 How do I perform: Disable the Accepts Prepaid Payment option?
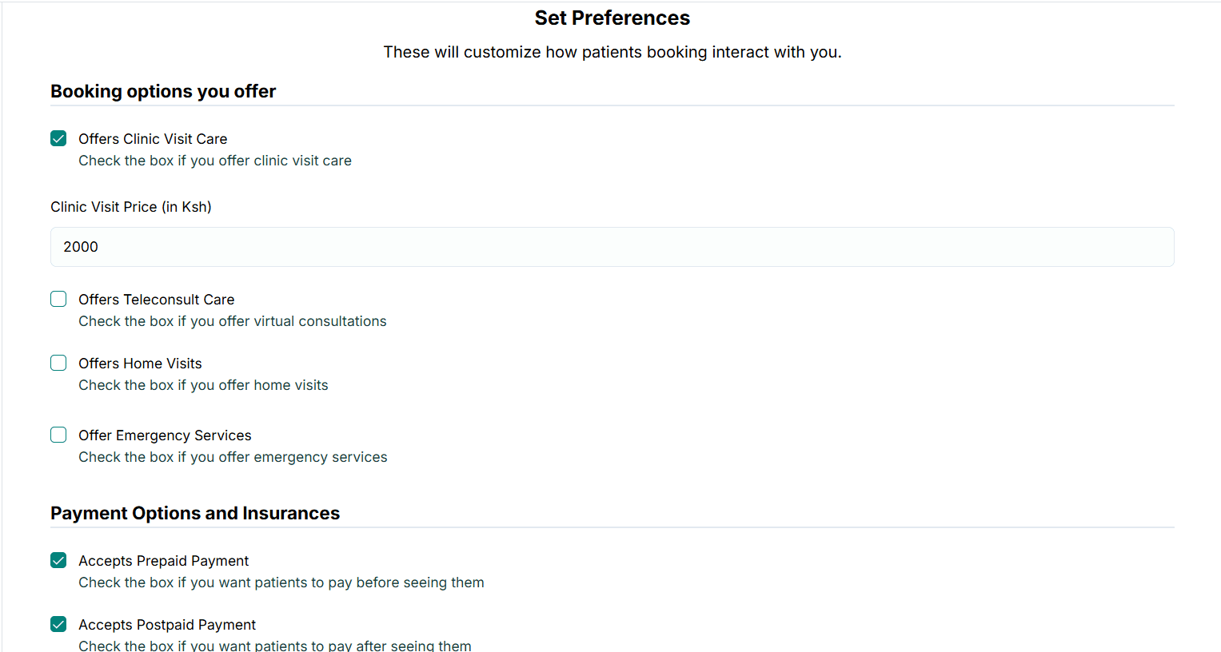point(58,560)
